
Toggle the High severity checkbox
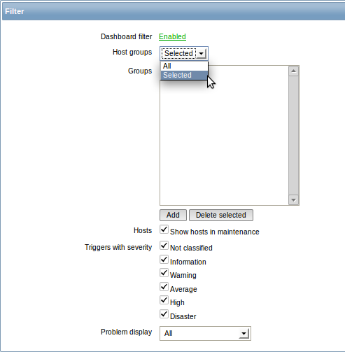pyautogui.click(x=164, y=300)
